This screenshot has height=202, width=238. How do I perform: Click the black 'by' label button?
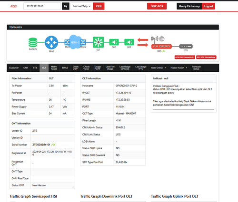[x=66, y=6]
